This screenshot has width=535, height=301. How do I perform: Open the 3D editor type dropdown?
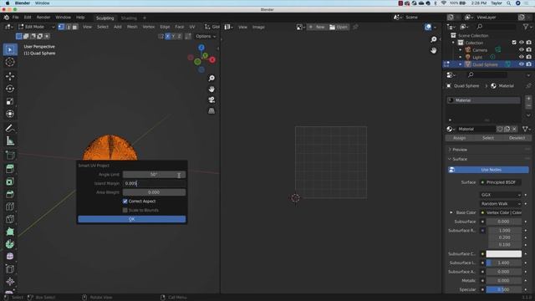point(8,27)
